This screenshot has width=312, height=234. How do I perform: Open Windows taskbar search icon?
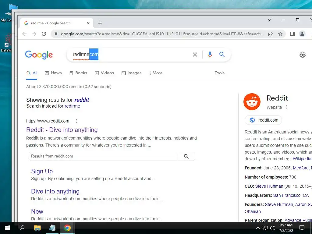click(x=22, y=228)
